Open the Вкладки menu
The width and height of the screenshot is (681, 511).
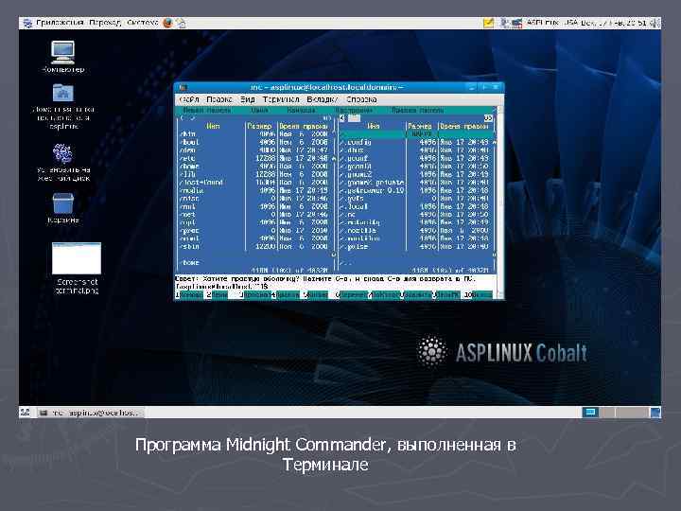pos(322,99)
